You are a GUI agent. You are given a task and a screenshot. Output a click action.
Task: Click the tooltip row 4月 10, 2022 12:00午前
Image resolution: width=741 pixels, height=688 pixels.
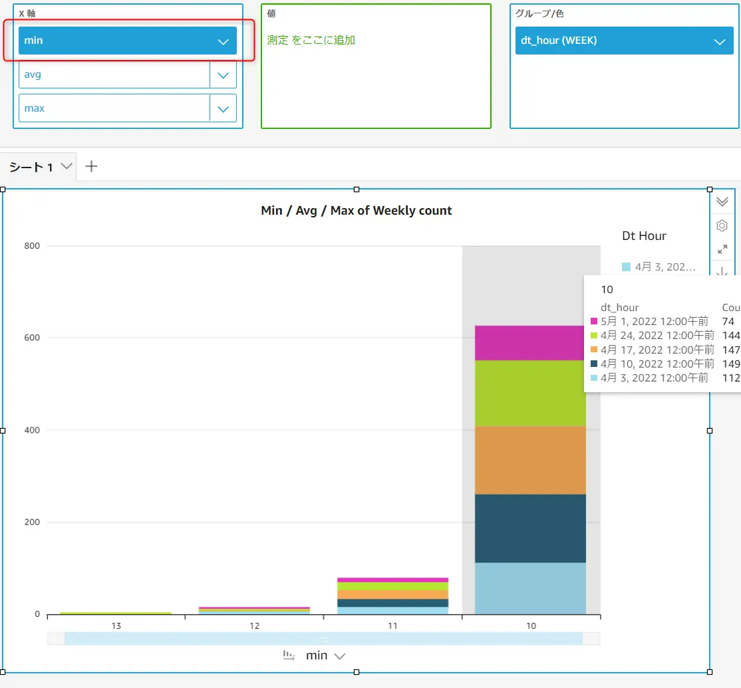(x=657, y=364)
